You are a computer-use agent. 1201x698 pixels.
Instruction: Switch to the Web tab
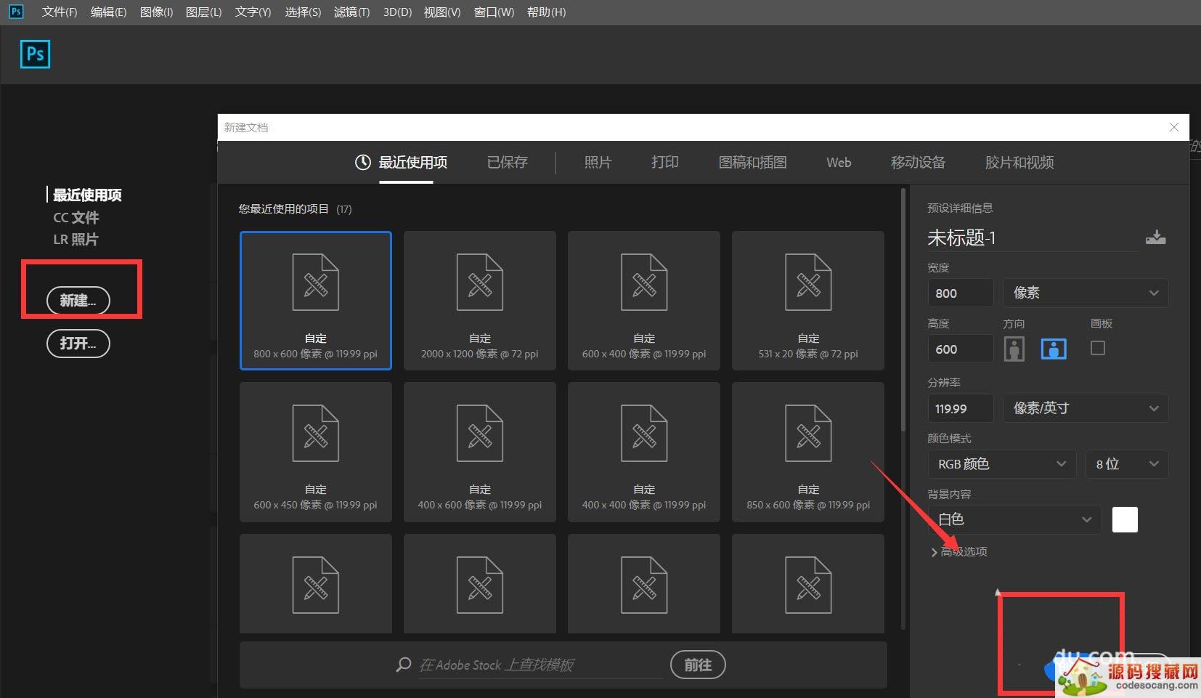(x=839, y=163)
